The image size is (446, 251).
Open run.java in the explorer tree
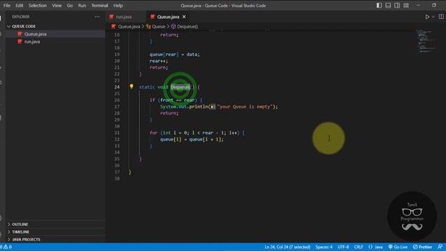(32, 42)
